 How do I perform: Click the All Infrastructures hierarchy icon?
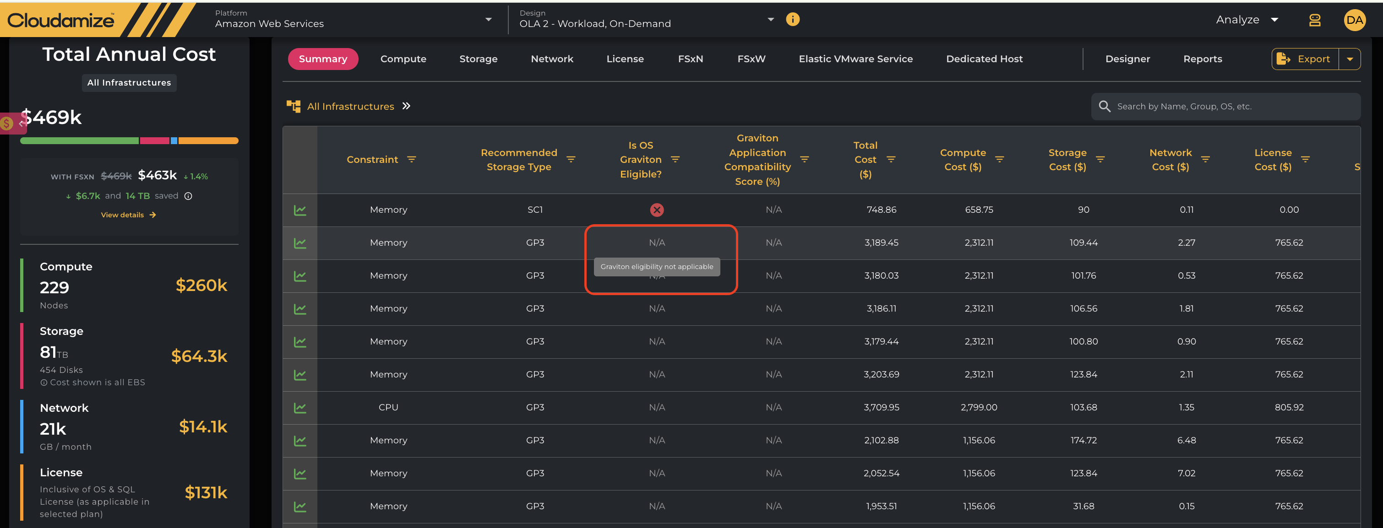click(x=293, y=106)
